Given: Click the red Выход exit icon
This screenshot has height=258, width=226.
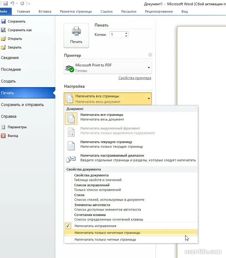Looking at the screenshot, I should coord(3,136).
